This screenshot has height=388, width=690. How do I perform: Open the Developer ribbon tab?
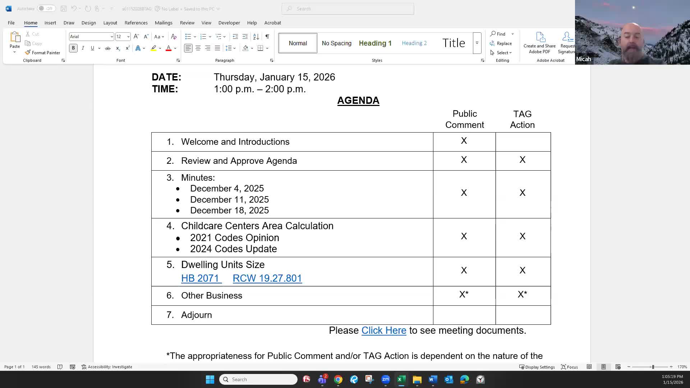pyautogui.click(x=229, y=23)
